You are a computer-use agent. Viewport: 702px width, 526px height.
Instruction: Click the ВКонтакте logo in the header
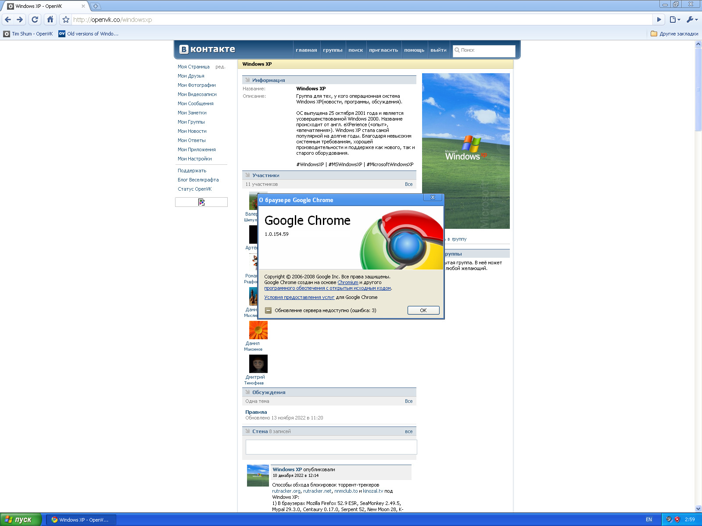[x=207, y=49]
